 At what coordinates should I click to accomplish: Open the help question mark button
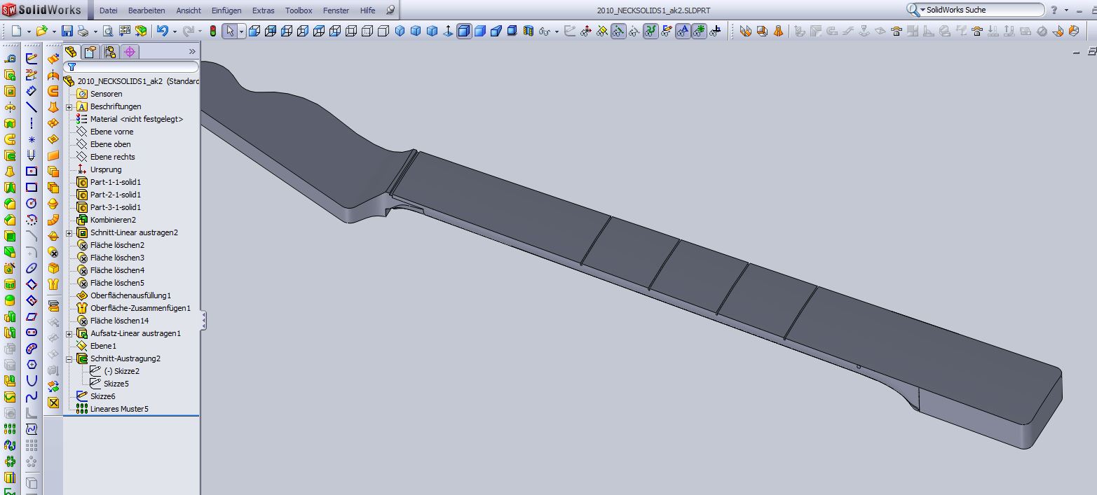click(1054, 11)
